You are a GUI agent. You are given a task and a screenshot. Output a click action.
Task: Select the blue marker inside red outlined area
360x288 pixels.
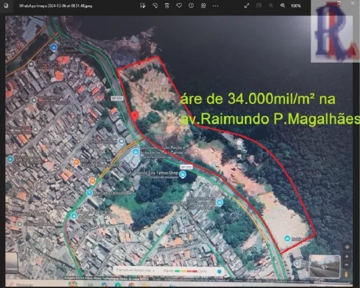click(x=287, y=238)
